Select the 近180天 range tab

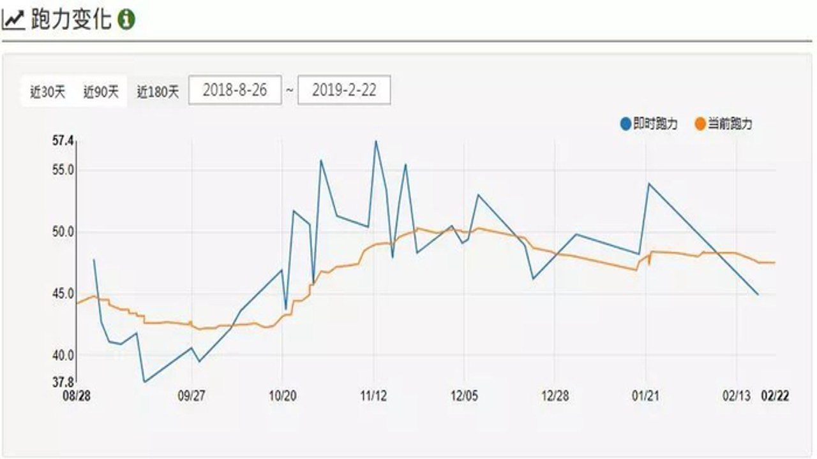click(158, 92)
